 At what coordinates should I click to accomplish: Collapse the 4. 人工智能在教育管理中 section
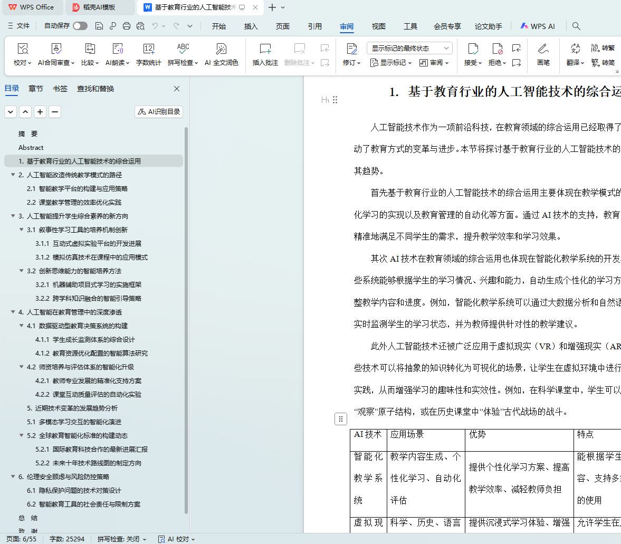[13, 312]
